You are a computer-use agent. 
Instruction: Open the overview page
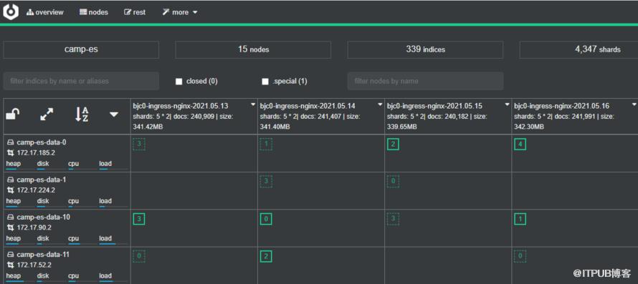pyautogui.click(x=44, y=12)
